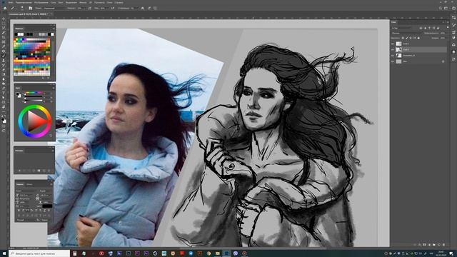
Task: Open the Color panel menu
Action: coord(54,88)
